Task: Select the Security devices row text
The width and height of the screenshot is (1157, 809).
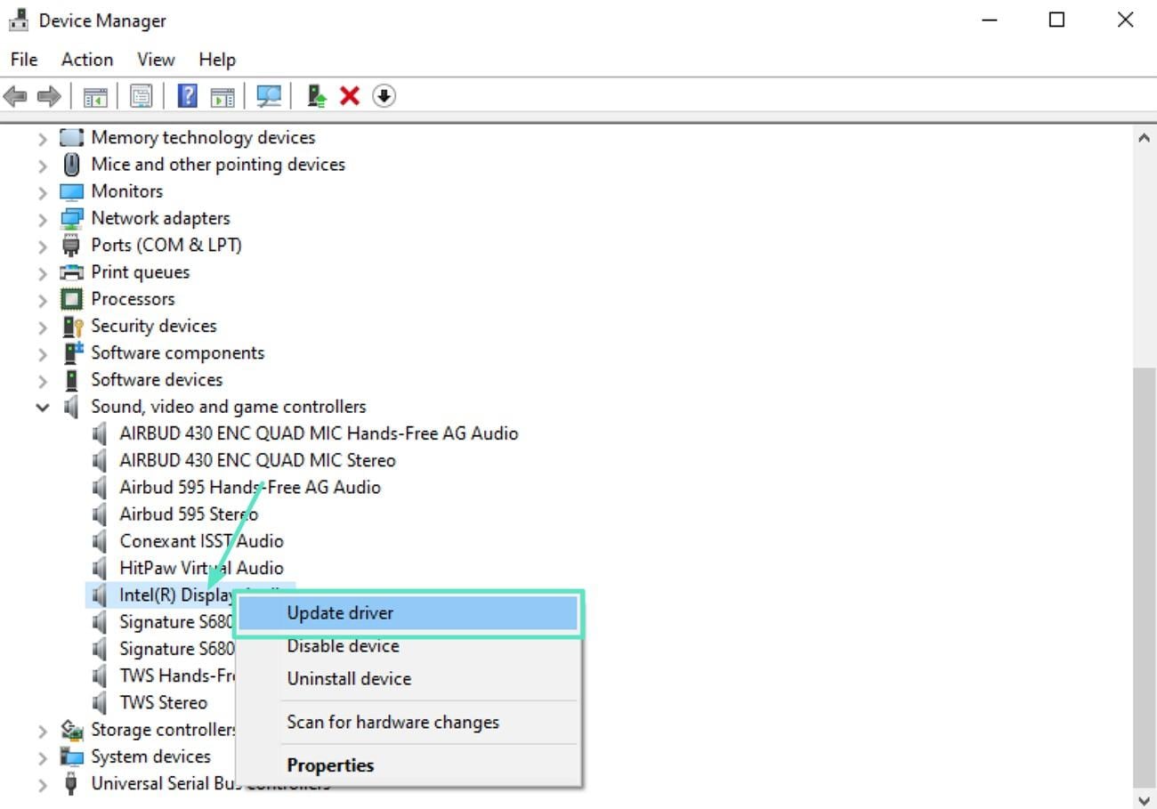Action: [154, 326]
